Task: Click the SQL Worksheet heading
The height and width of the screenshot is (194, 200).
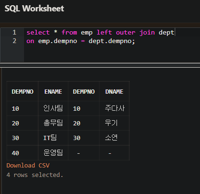Action: (x=34, y=9)
